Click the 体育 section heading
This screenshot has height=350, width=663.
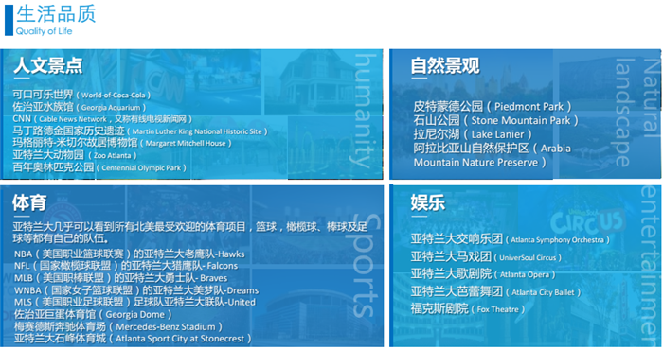29,203
